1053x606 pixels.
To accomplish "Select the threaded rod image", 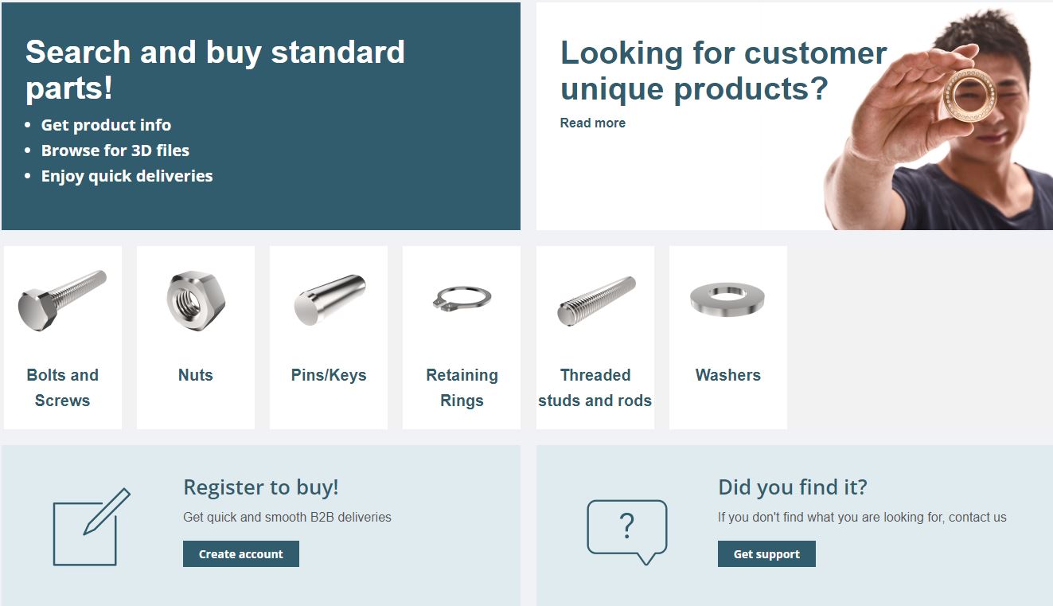I will coord(596,301).
